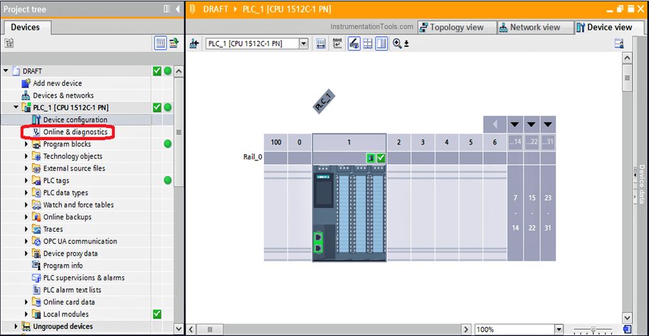Expand the PLC tags folder
This screenshot has height=336, width=649.
coord(26,181)
